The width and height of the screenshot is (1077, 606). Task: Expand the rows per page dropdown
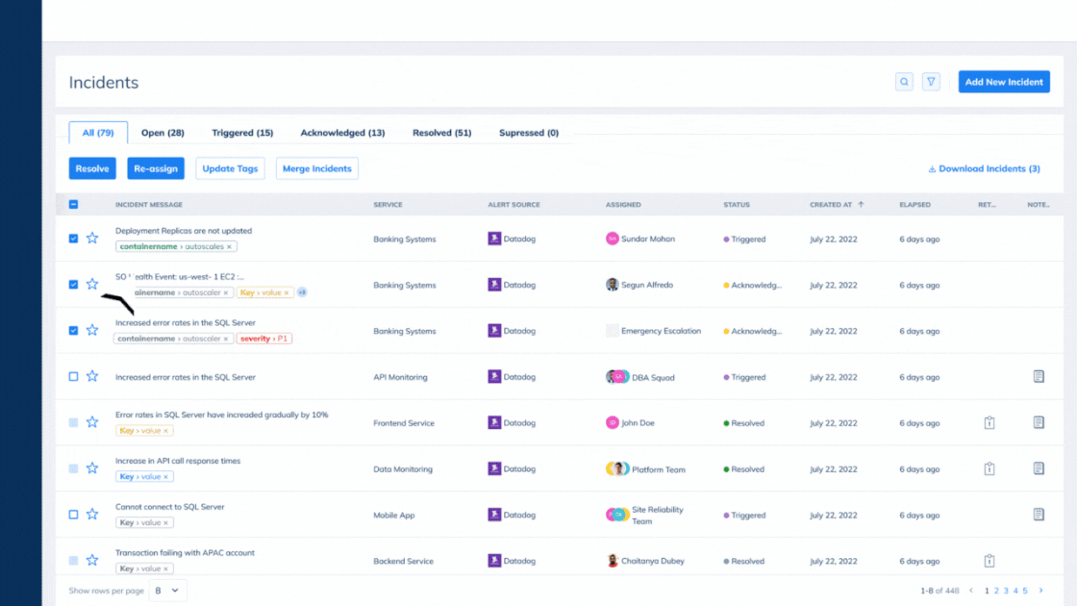(167, 591)
